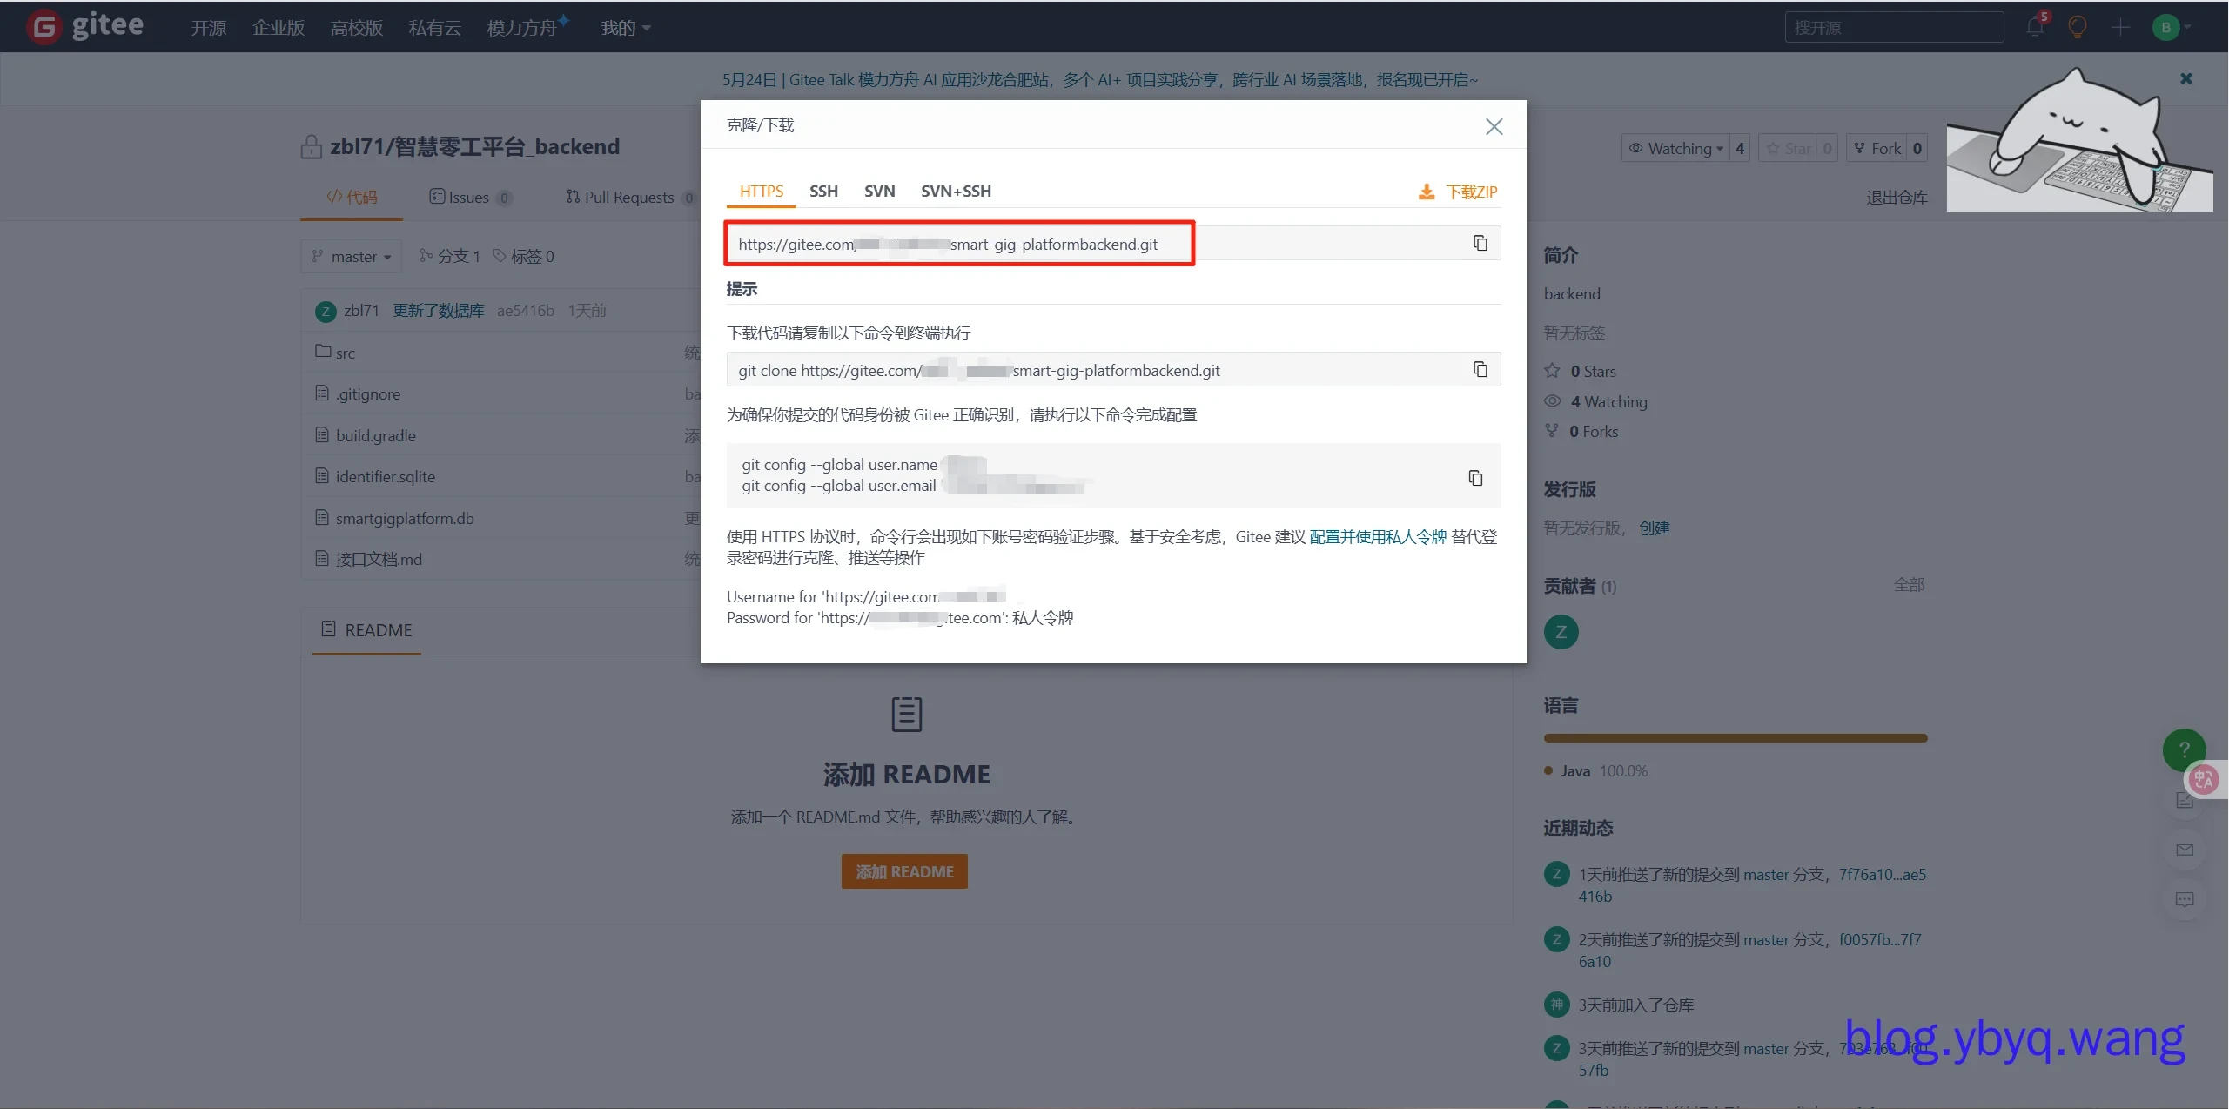Screen dimensions: 2229x1109
Task: Open the 开源 nav menu item
Action: click(x=209, y=28)
